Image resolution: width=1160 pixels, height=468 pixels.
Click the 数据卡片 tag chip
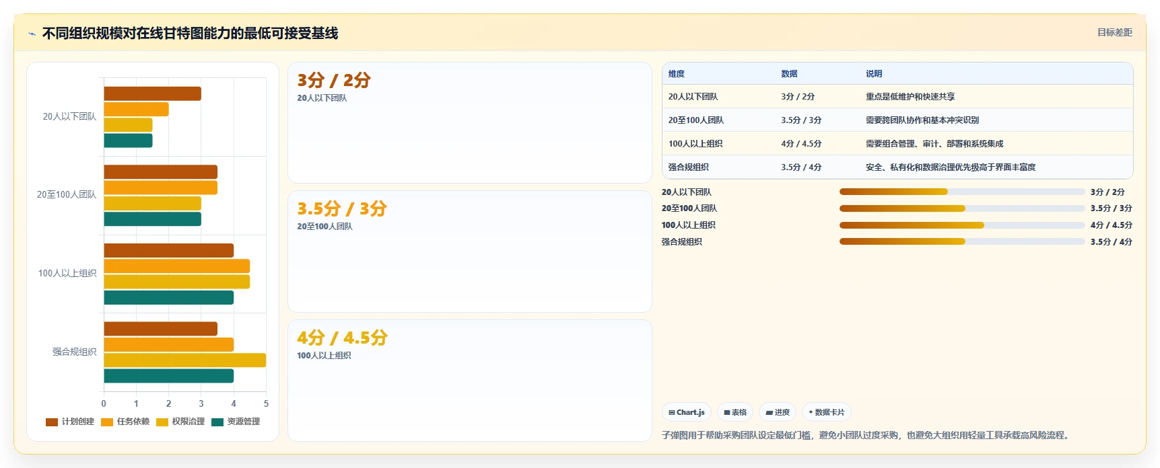[827, 412]
